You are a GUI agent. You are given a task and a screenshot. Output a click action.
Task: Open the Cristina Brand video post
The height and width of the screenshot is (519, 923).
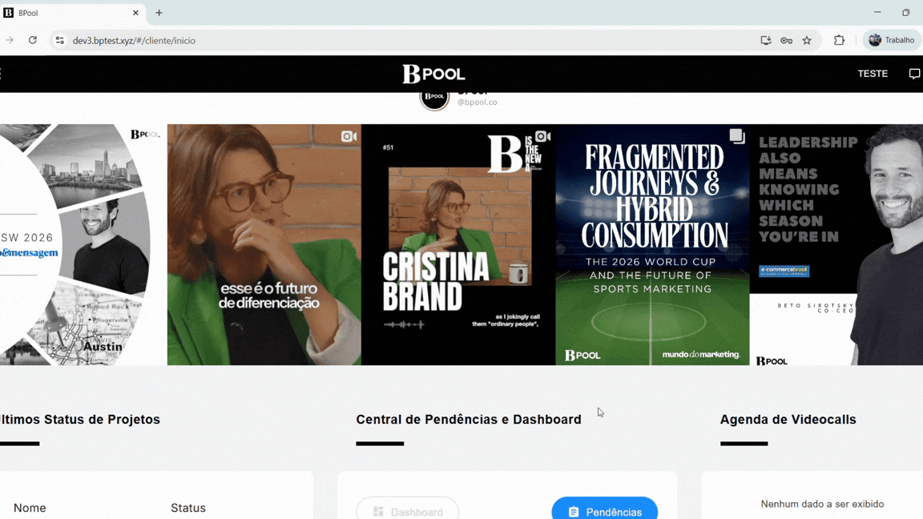coord(458,244)
